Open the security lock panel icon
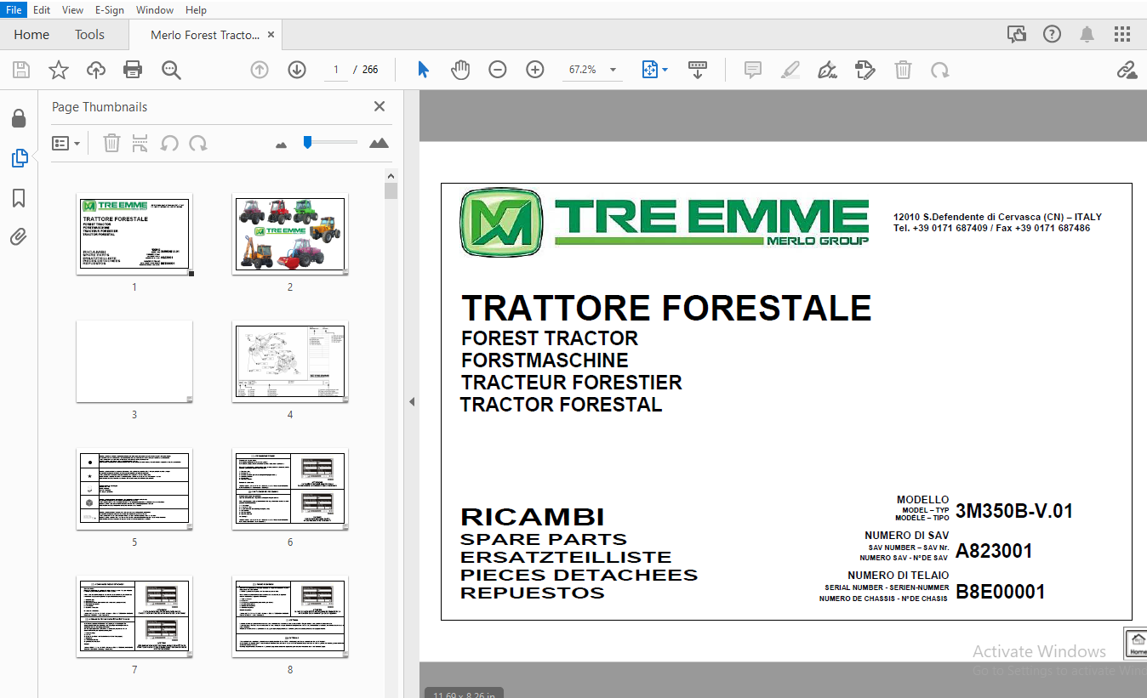 (19, 118)
